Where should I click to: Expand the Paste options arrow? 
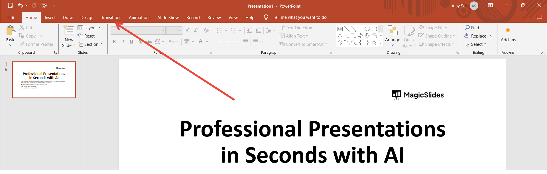click(x=11, y=45)
